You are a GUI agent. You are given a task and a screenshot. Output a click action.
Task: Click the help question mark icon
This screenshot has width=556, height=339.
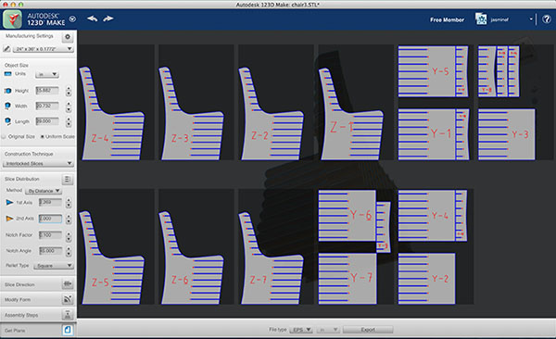tap(547, 19)
